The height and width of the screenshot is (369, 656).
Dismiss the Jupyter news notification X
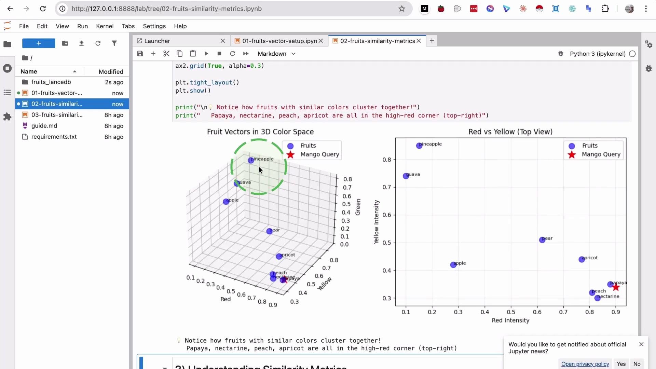tap(641, 344)
